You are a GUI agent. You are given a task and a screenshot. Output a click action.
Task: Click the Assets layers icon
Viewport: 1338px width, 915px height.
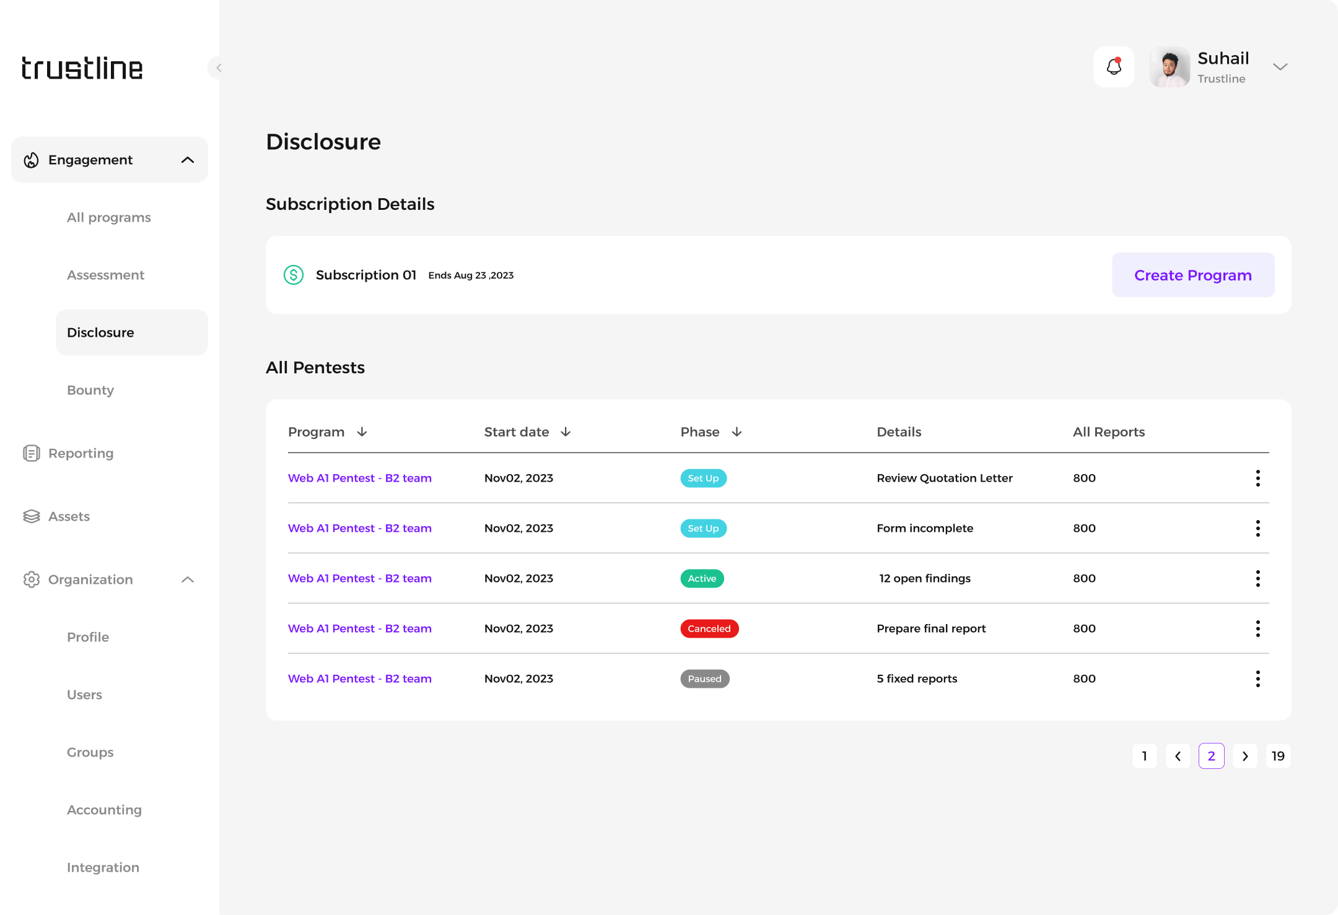[x=32, y=516]
